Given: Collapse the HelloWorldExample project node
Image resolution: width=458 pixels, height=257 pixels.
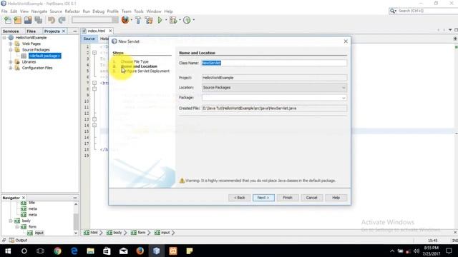Looking at the screenshot, I should point(4,38).
